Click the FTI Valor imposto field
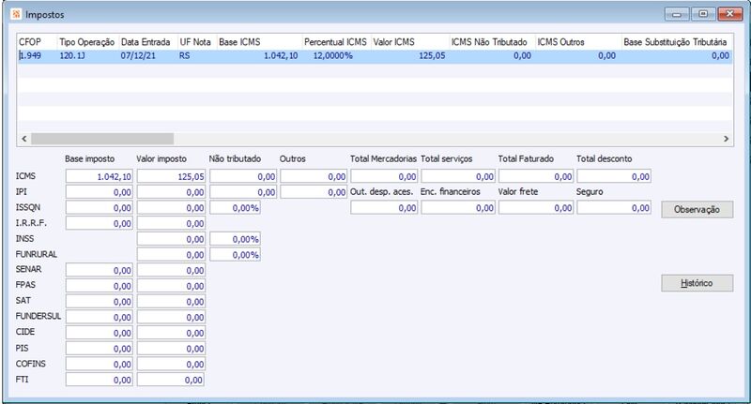751x404 pixels. pos(171,380)
